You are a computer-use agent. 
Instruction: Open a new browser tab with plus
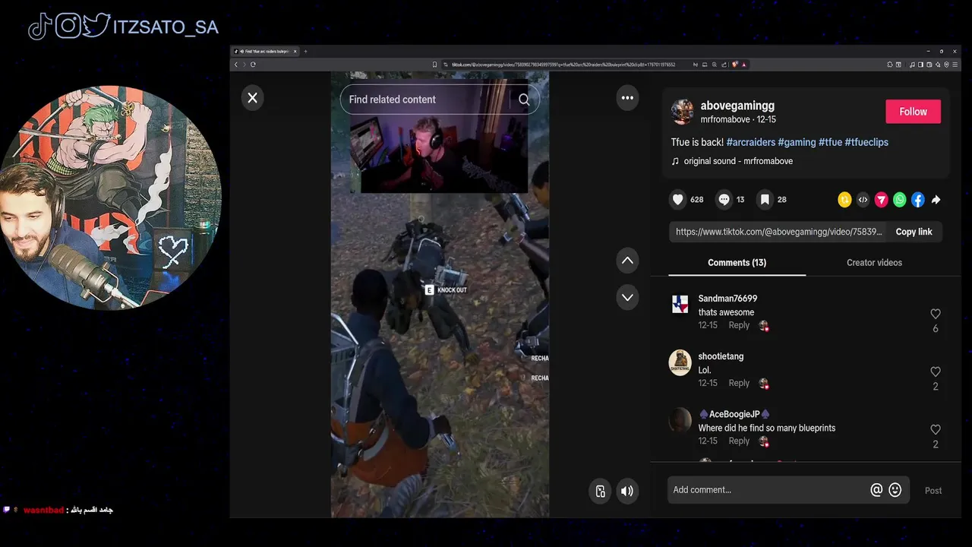[305, 52]
